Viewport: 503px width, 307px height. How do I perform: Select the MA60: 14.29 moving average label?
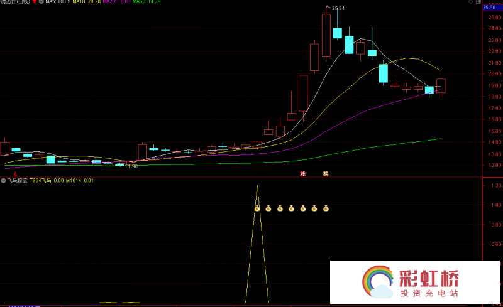[x=146, y=2]
